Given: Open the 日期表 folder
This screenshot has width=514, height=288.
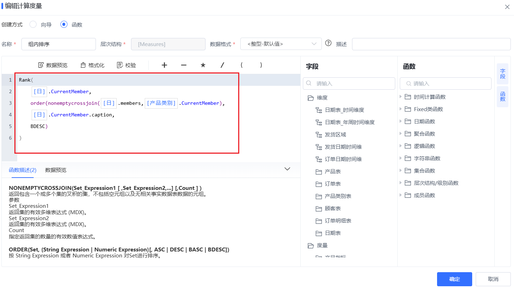Looking at the screenshot, I should point(333,233).
